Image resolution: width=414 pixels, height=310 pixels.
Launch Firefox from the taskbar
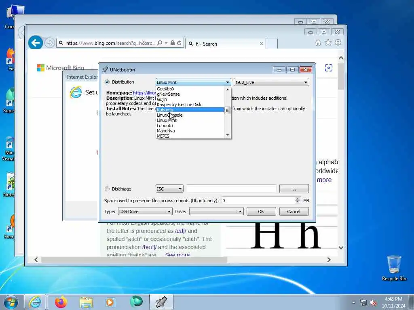coord(61,302)
